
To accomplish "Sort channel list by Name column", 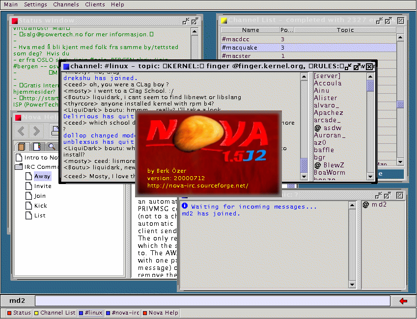I will coord(250,30).
